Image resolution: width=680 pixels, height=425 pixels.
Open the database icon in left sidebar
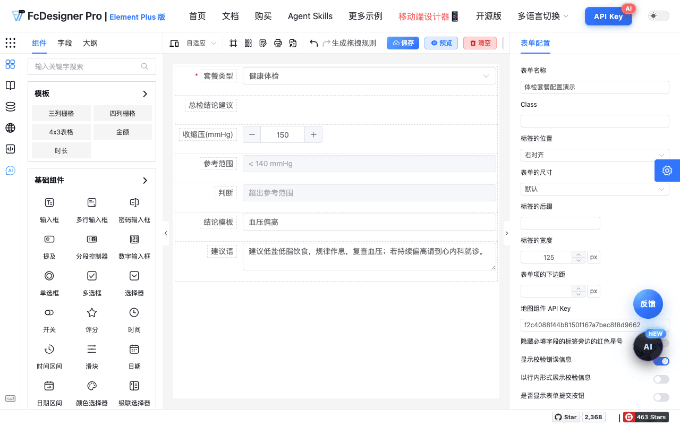pos(10,107)
